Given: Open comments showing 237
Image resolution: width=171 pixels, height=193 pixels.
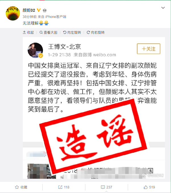Looking at the screenshot, I should click(106, 187).
